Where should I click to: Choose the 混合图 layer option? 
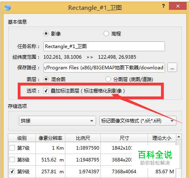(x=46, y=79)
